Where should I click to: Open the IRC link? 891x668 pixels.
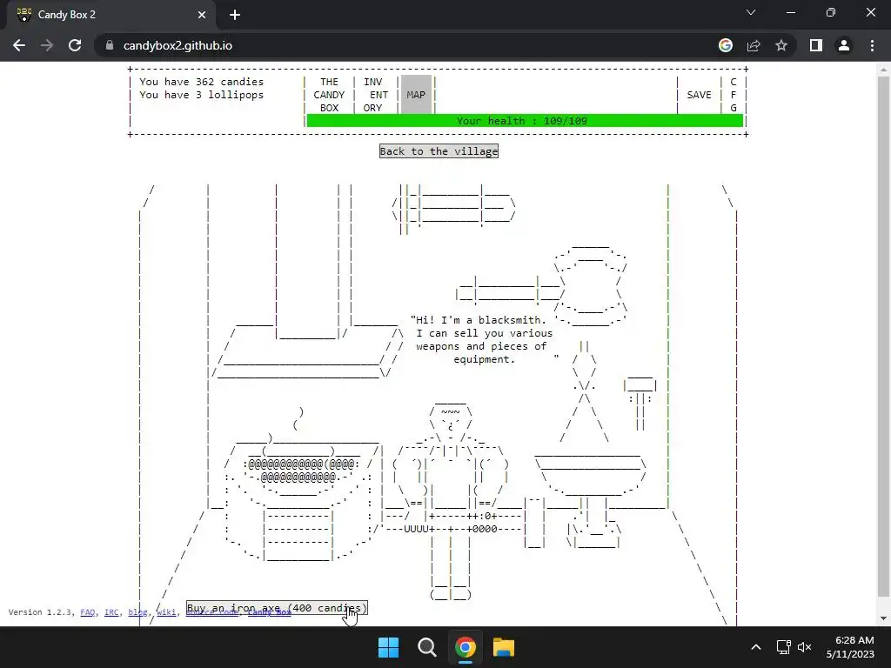click(x=111, y=611)
